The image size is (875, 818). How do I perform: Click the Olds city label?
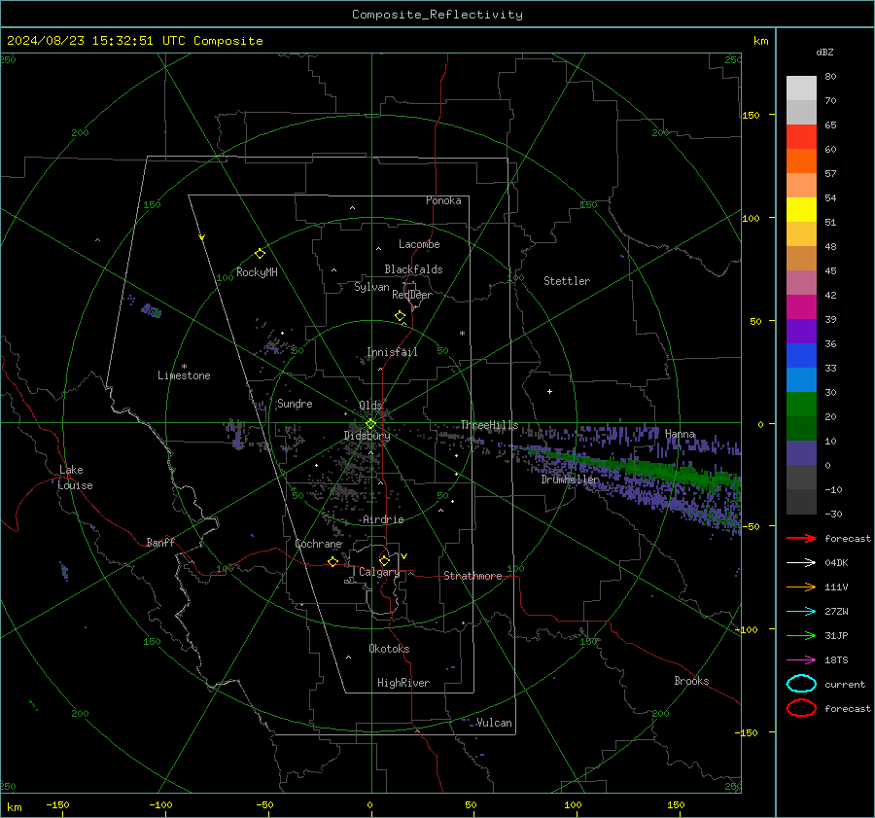click(370, 406)
